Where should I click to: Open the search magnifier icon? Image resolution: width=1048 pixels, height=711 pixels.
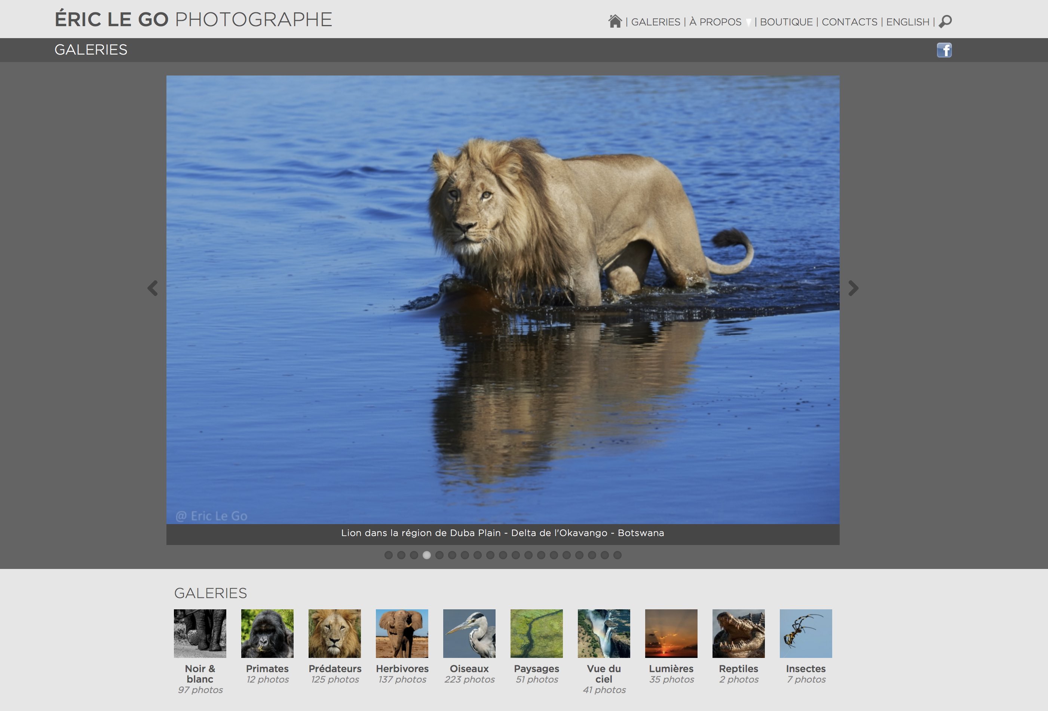(x=945, y=22)
